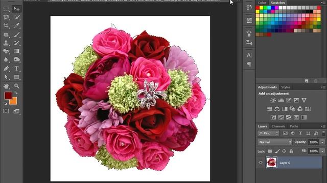
Task: Add a Color Lookup adjustment
Action: pos(308,109)
